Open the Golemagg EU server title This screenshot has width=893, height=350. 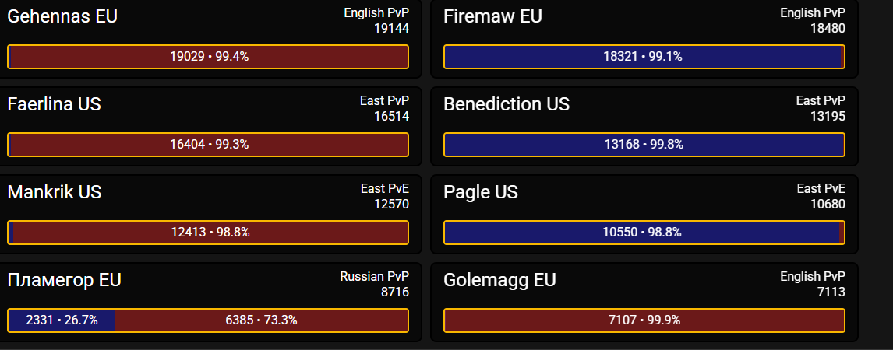tap(499, 280)
